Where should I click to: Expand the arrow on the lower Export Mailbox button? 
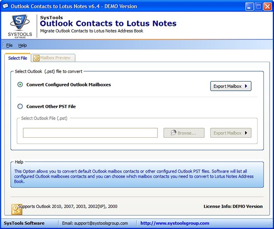(x=246, y=133)
